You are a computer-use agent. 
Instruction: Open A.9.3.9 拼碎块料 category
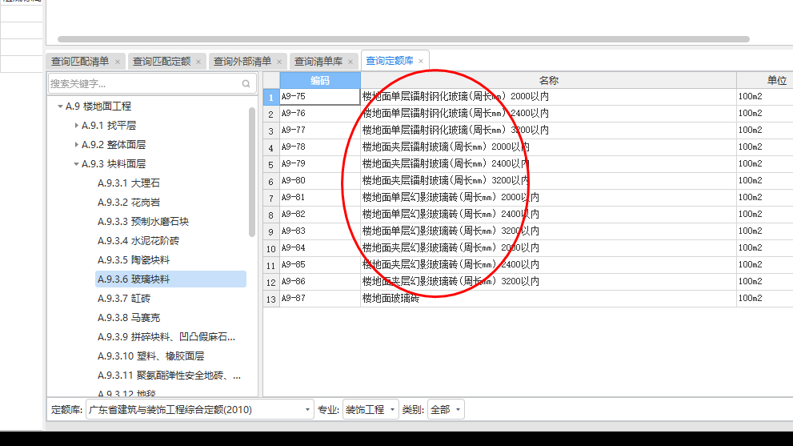tap(166, 337)
